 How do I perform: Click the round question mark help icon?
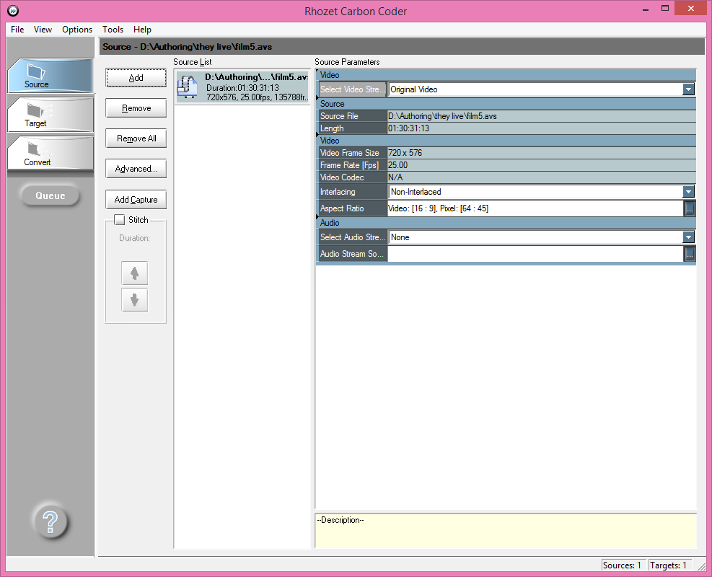50,521
